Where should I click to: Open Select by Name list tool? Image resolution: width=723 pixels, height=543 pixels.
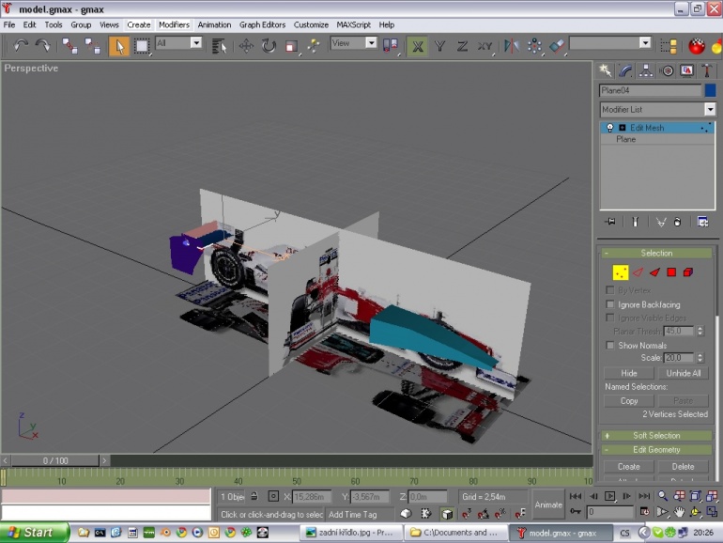219,46
